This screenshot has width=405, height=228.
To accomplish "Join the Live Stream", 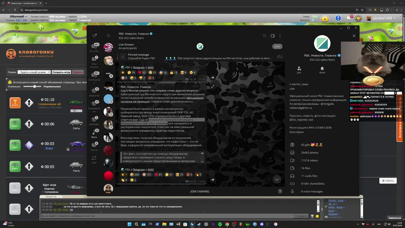I will coord(277,46).
